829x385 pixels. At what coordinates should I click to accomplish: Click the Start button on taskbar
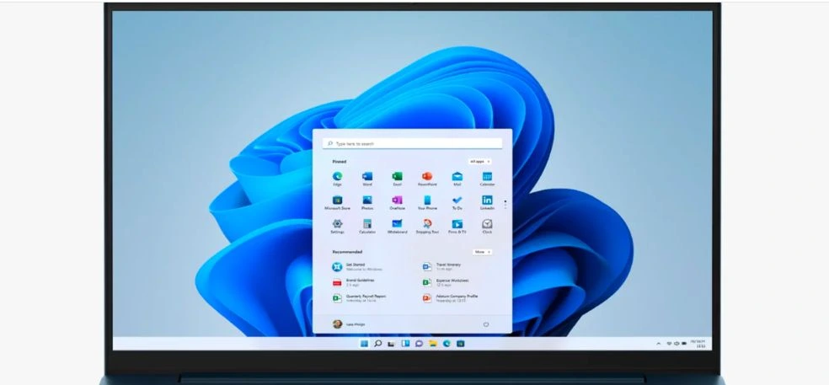(364, 344)
